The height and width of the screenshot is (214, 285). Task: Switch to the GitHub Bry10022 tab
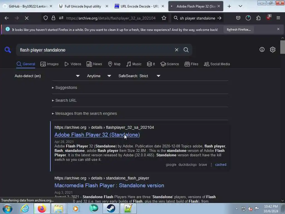[x=28, y=6]
